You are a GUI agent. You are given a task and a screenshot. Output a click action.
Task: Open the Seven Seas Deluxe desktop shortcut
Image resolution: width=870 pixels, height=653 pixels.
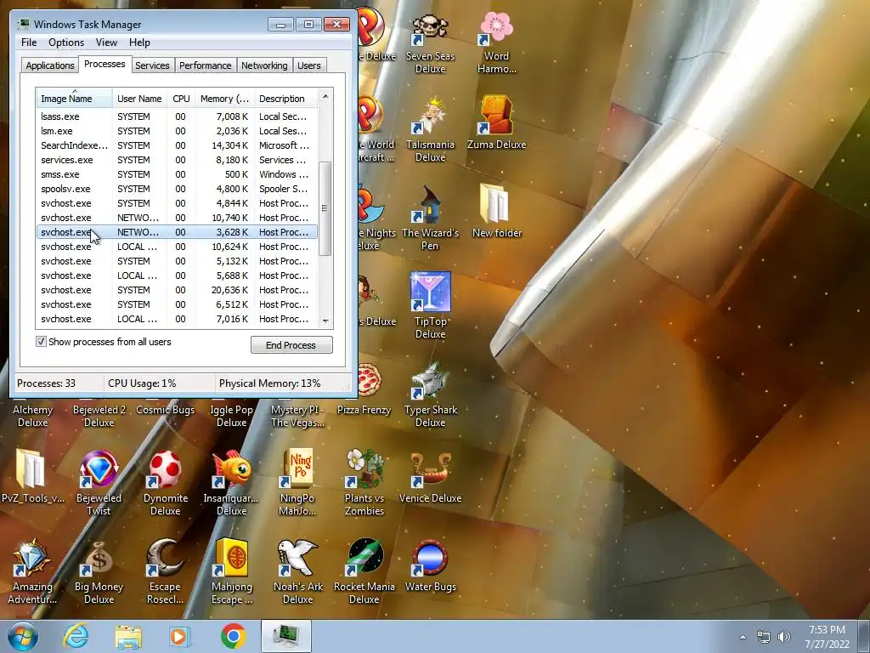point(430,43)
